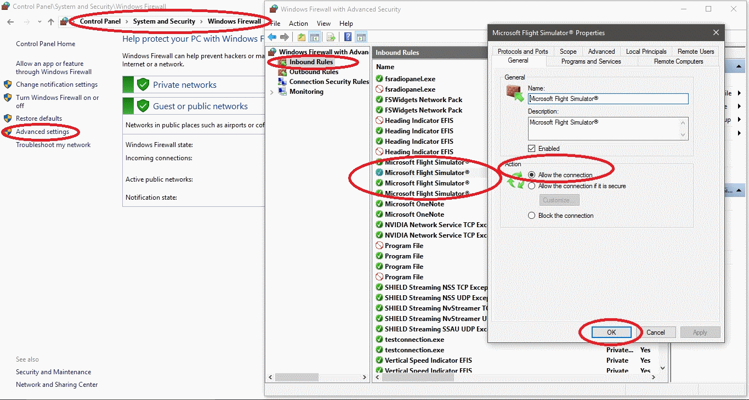The height and width of the screenshot is (400, 749).
Task: Switch to Programs and Services tab
Action: (591, 61)
